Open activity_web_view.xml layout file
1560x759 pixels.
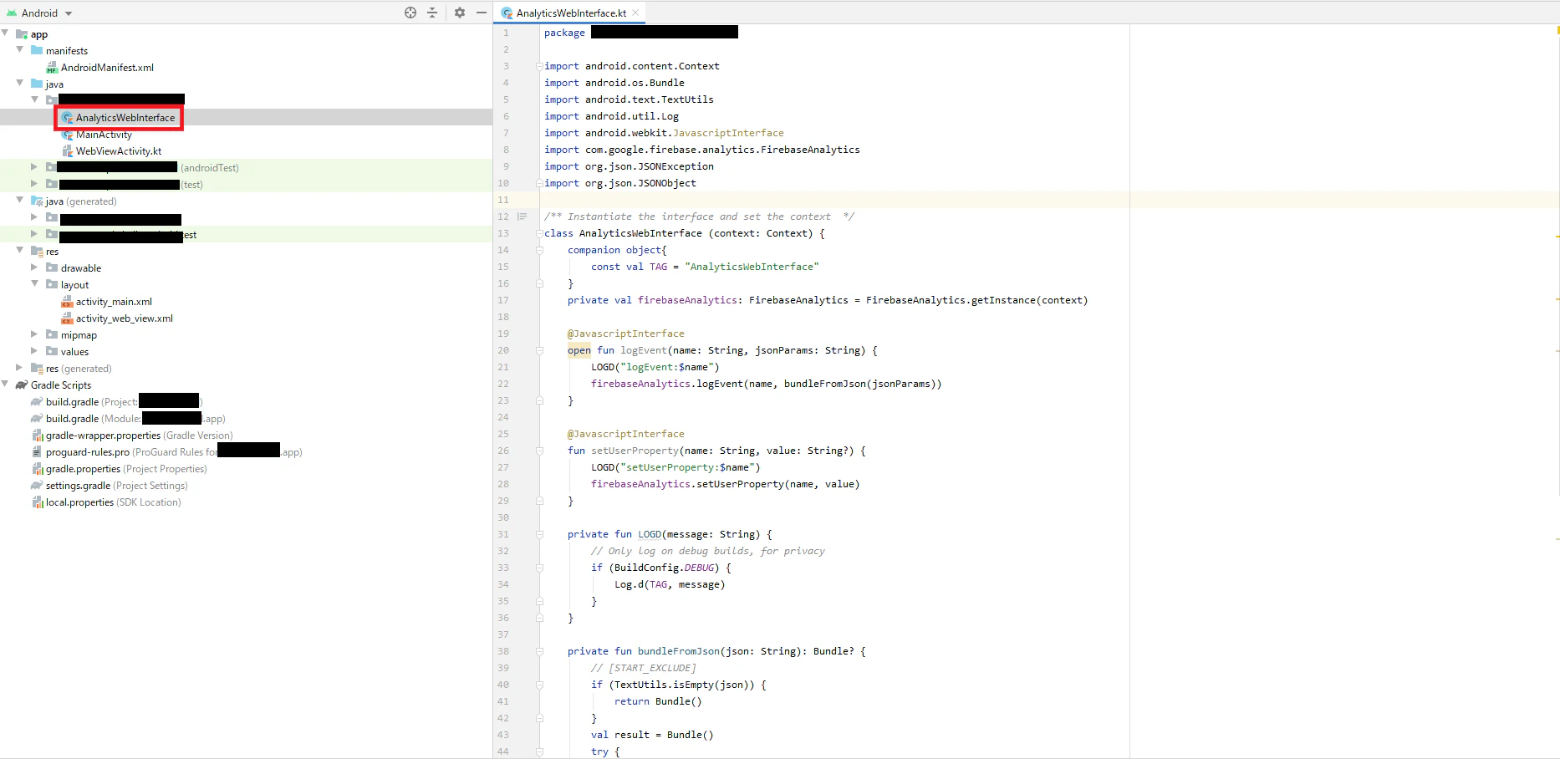tap(124, 318)
